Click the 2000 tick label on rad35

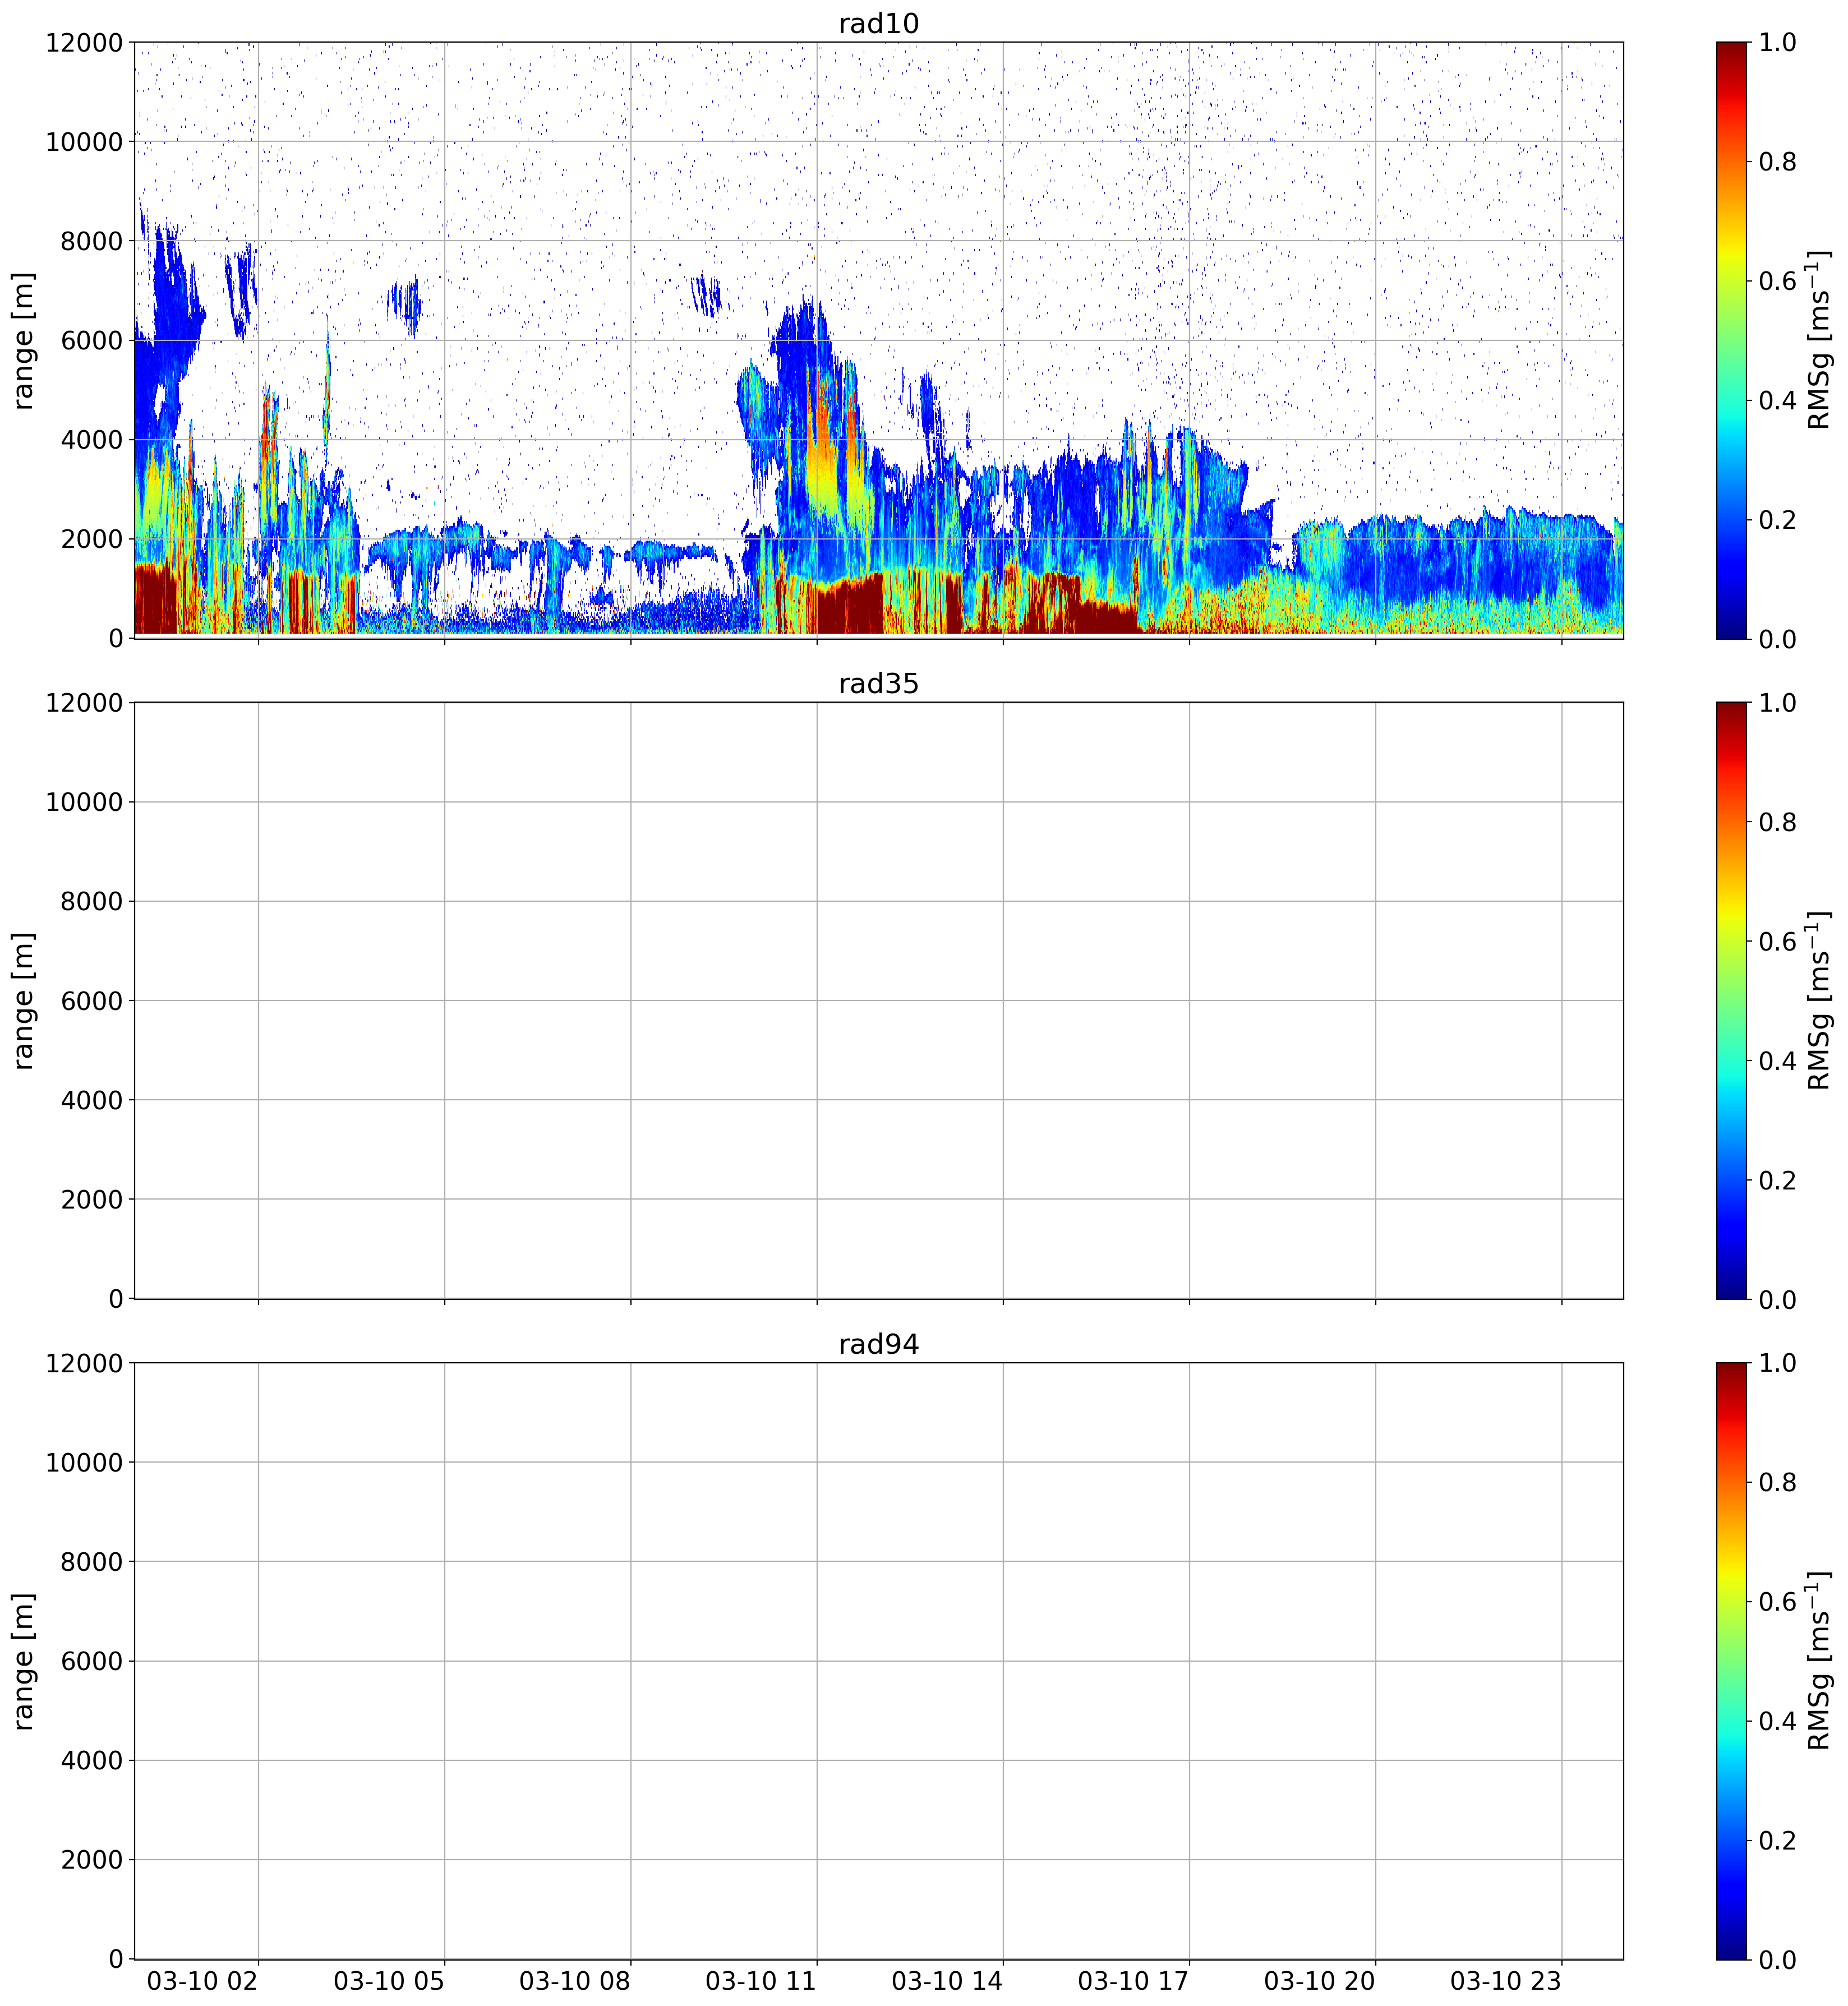click(x=92, y=1199)
